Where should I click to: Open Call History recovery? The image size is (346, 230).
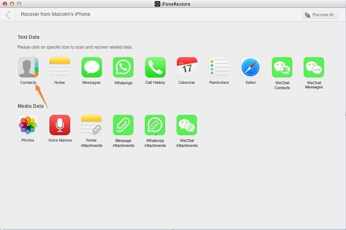coord(155,67)
